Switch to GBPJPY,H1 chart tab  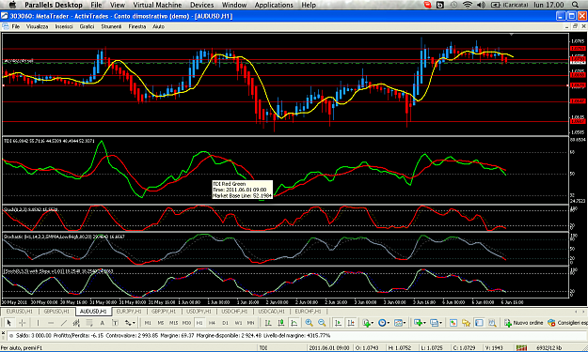point(164,312)
